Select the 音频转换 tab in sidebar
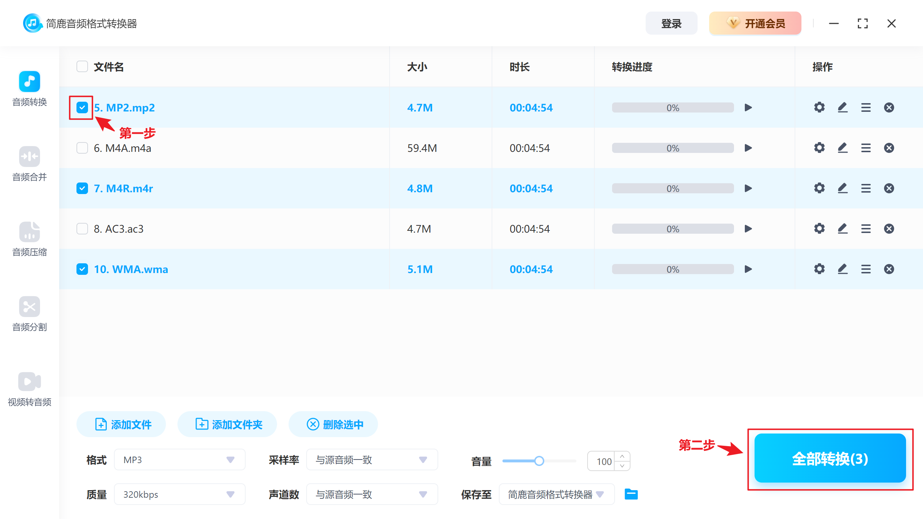Viewport: 923px width, 519px height. click(29, 89)
